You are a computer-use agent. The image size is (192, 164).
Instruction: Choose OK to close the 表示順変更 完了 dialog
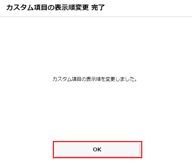[98, 149]
